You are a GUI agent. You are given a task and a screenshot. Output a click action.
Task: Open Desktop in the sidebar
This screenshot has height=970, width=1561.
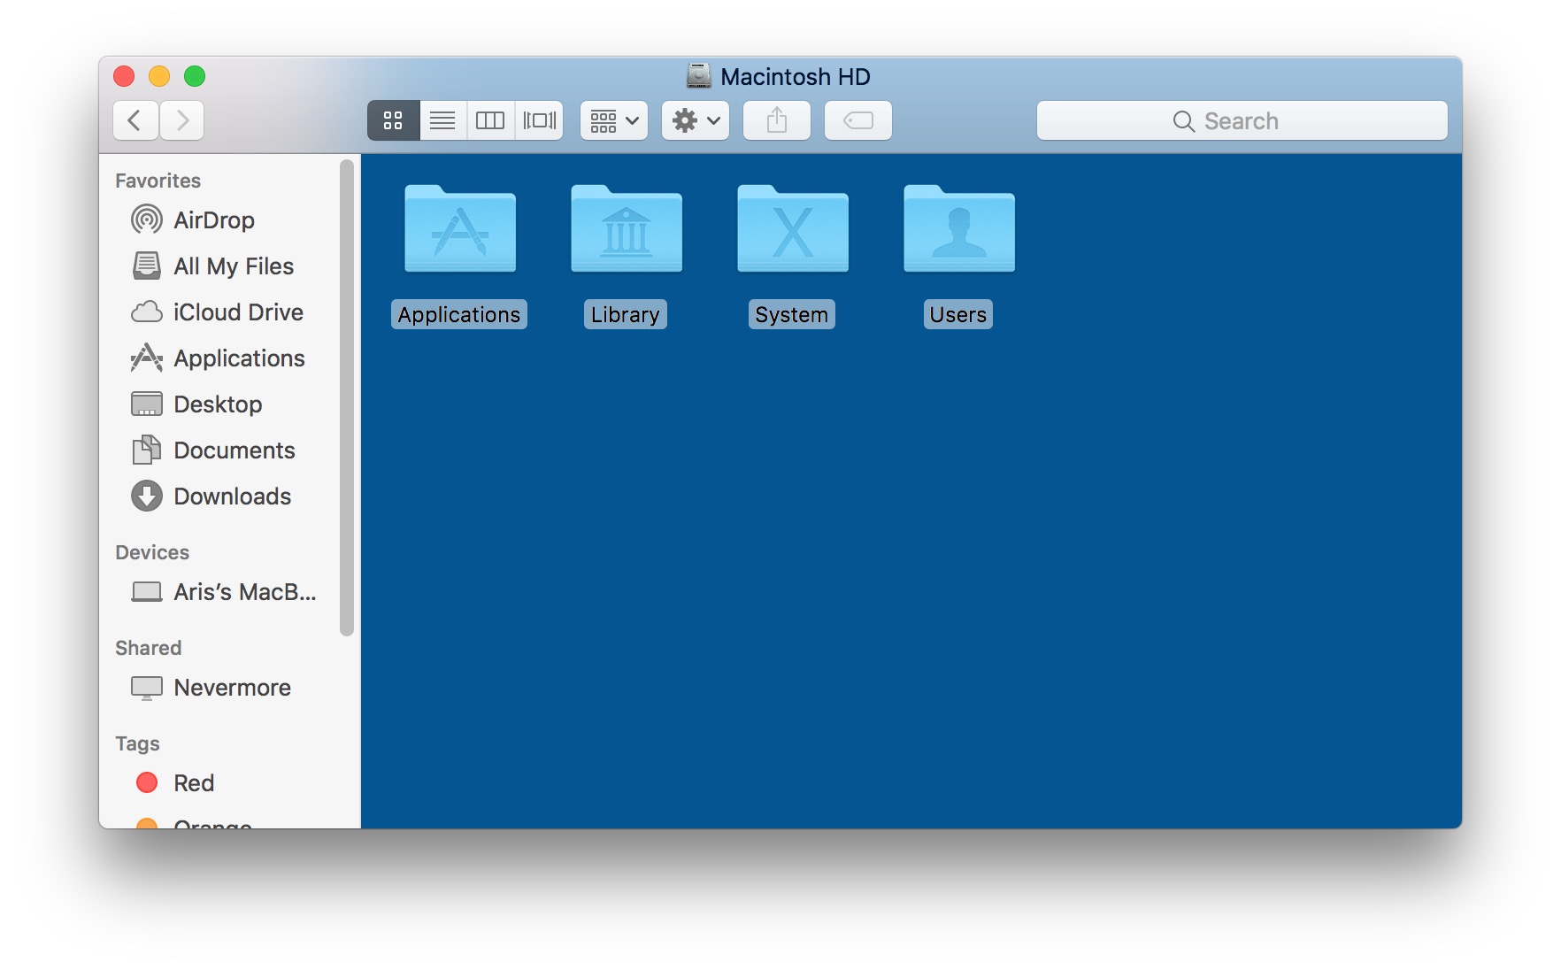pos(218,404)
